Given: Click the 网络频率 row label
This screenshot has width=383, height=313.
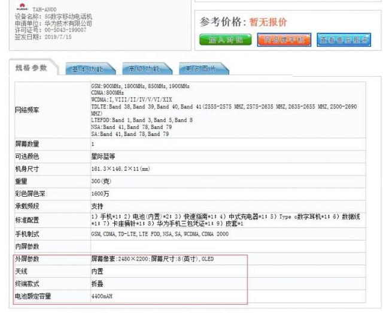Looking at the screenshot, I should click(27, 110).
